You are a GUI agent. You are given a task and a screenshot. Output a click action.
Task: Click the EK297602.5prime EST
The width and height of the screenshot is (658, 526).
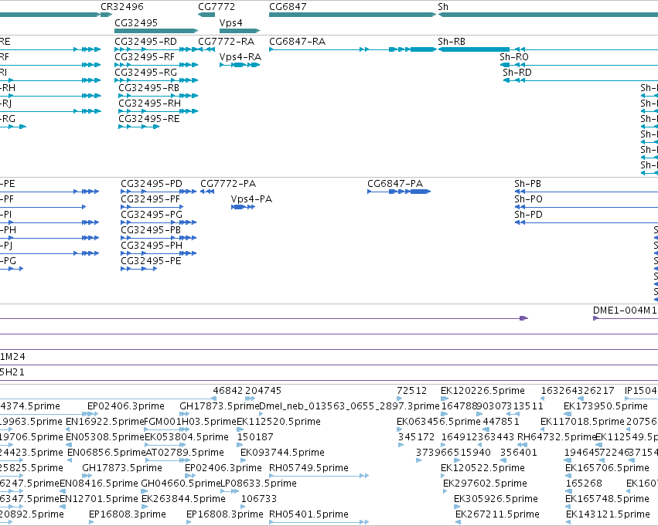[x=485, y=484]
